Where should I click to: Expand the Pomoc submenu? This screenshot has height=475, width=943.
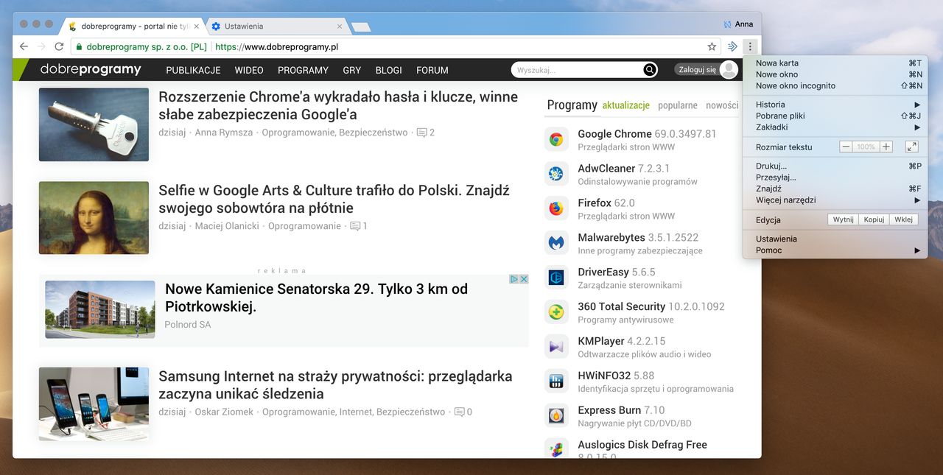[x=768, y=250]
